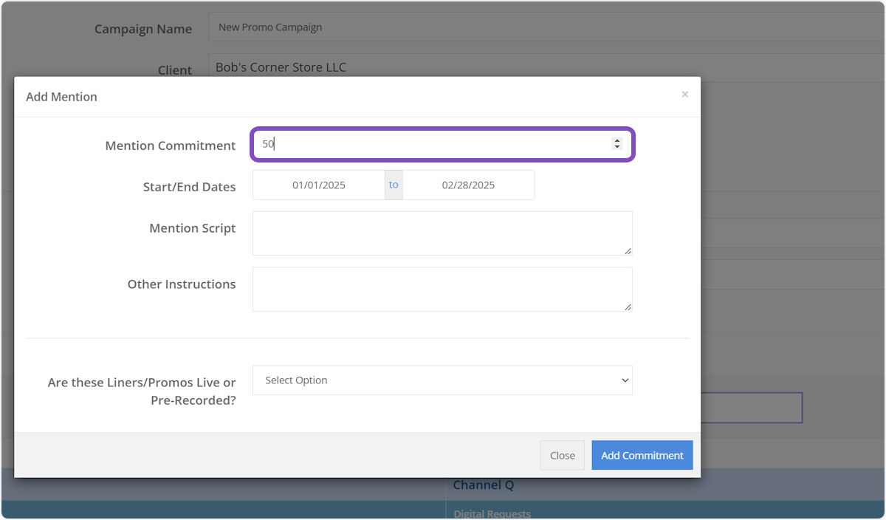Click the chevron on Select Option dropdown
This screenshot has width=886, height=520.
click(x=625, y=380)
